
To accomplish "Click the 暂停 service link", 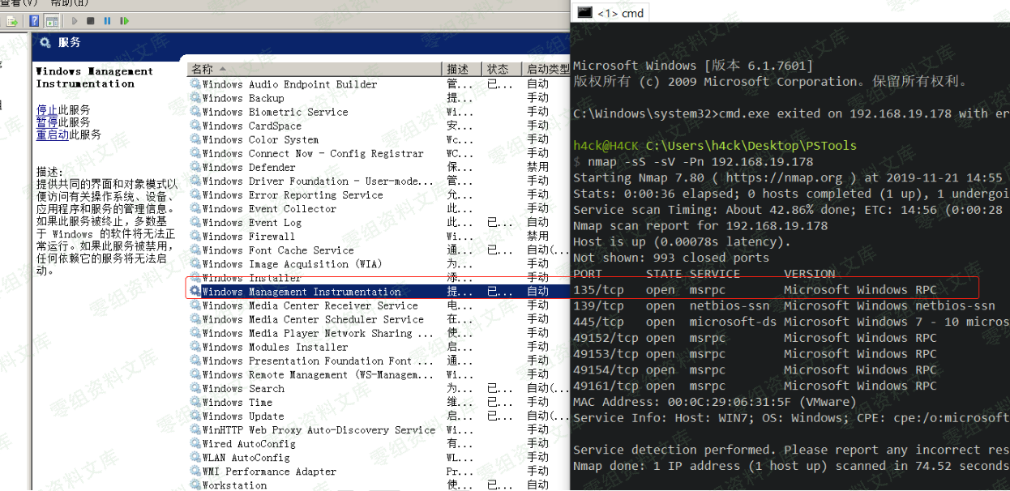I will (46, 122).
